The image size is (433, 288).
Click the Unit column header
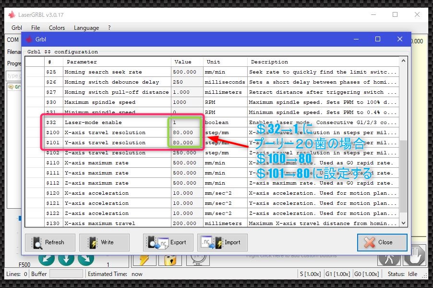click(225, 62)
